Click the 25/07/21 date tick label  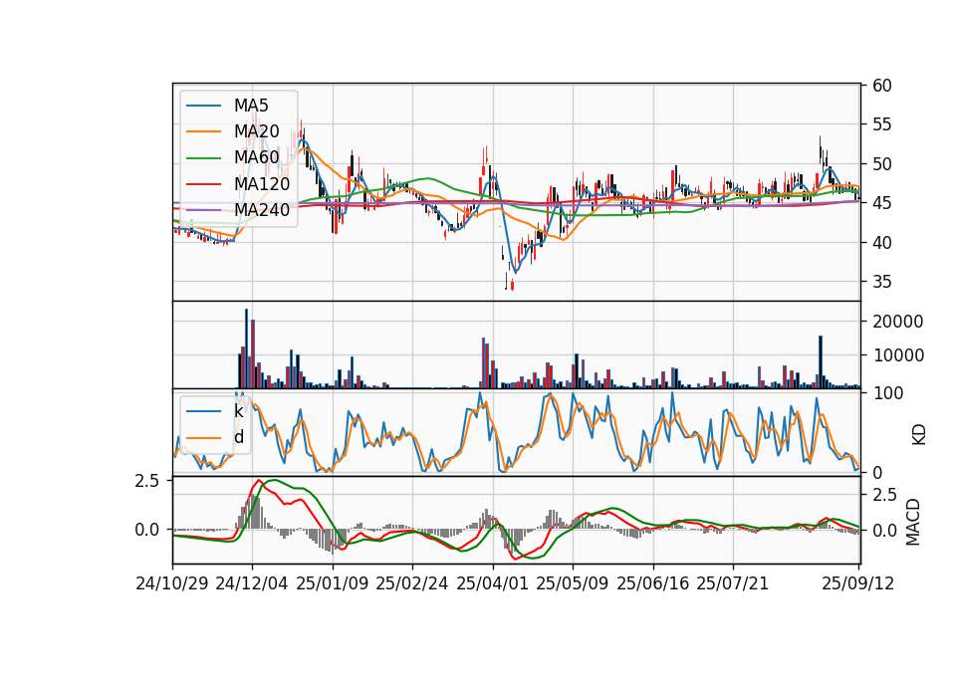[x=733, y=583]
